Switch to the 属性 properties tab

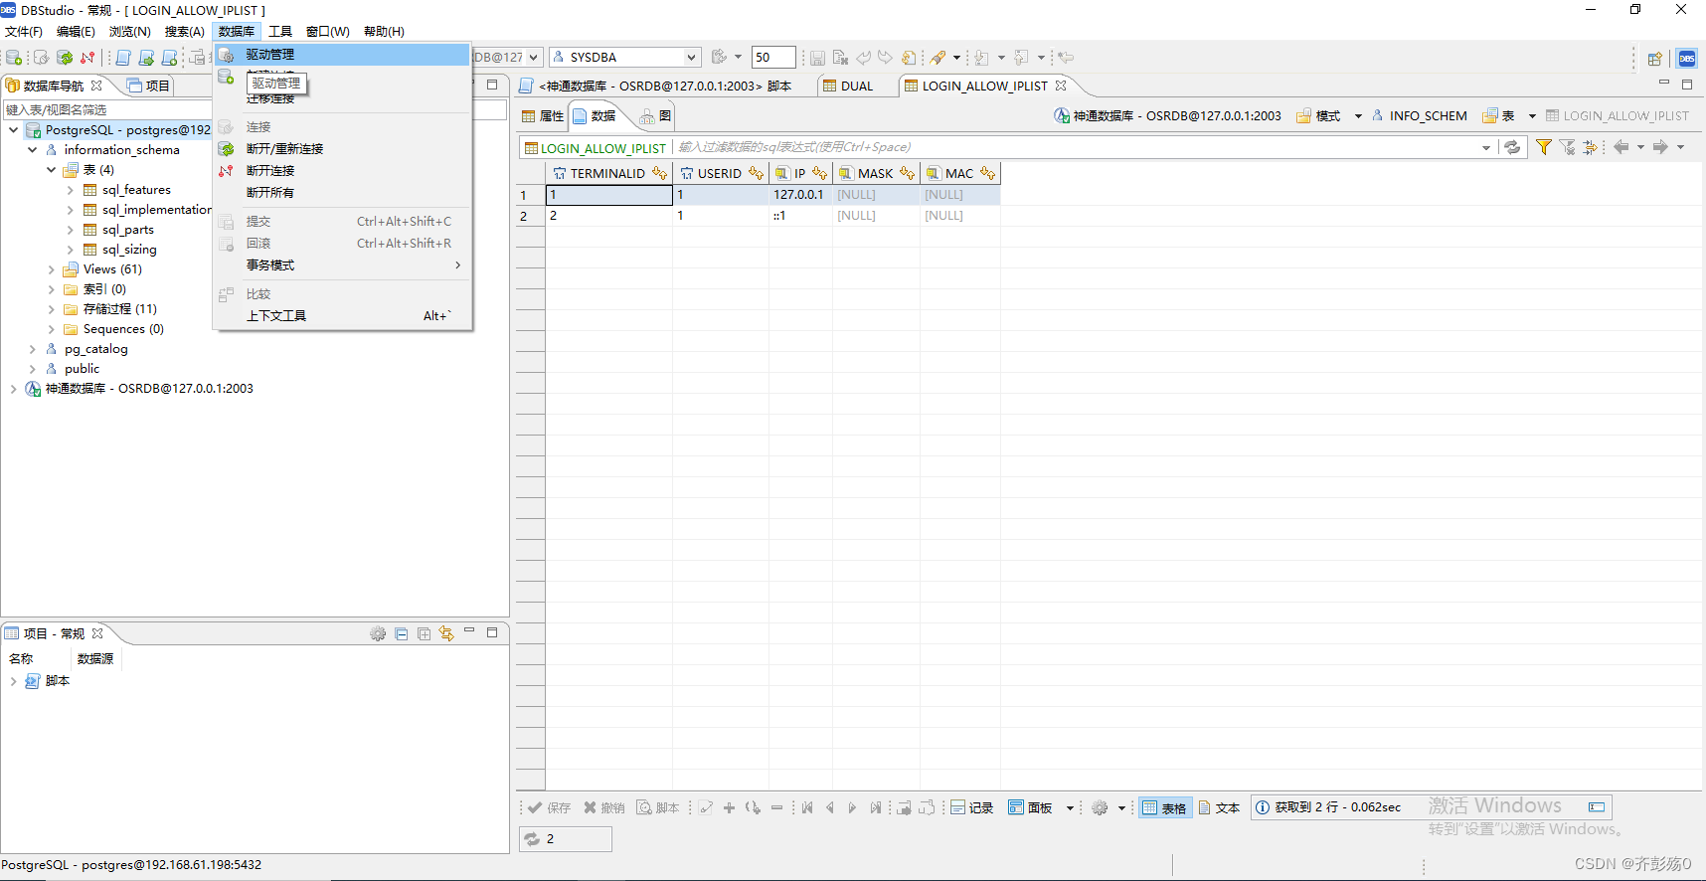(x=543, y=116)
